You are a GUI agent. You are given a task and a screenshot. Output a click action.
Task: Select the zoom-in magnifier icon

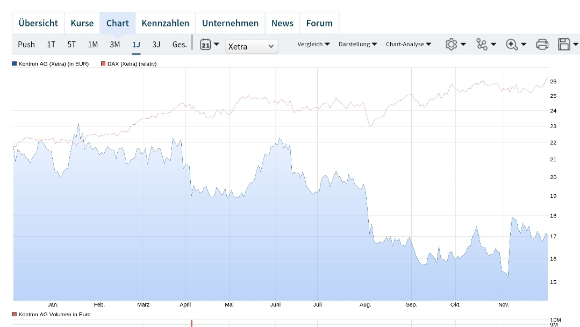(512, 44)
